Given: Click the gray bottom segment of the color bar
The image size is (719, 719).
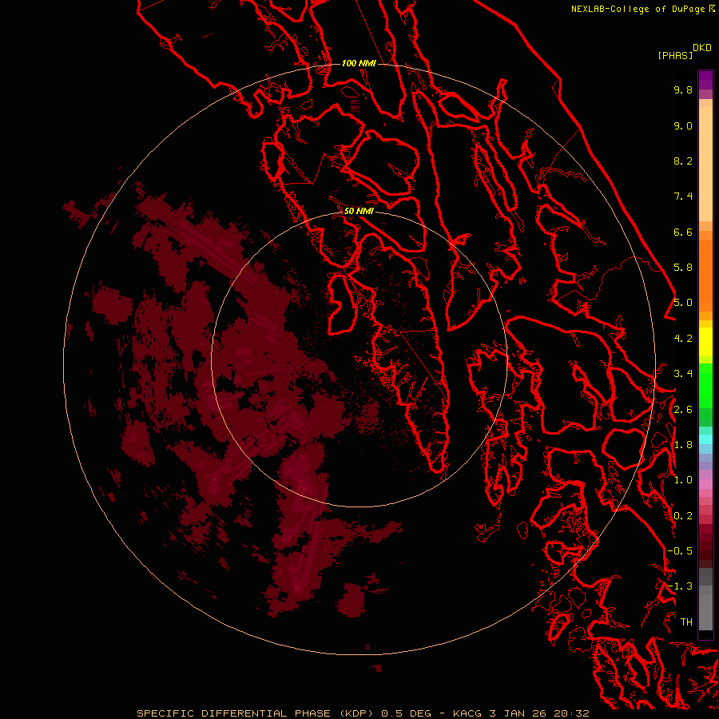Looking at the screenshot, I should click(705, 612).
